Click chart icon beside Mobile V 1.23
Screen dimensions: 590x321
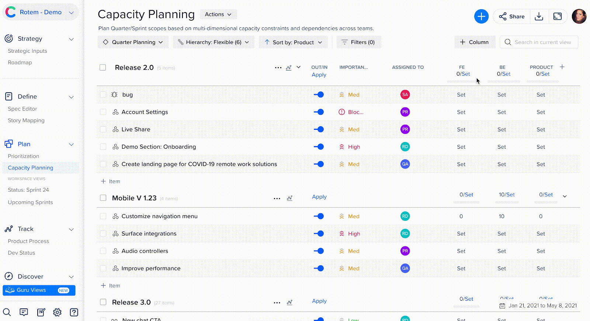(290, 198)
